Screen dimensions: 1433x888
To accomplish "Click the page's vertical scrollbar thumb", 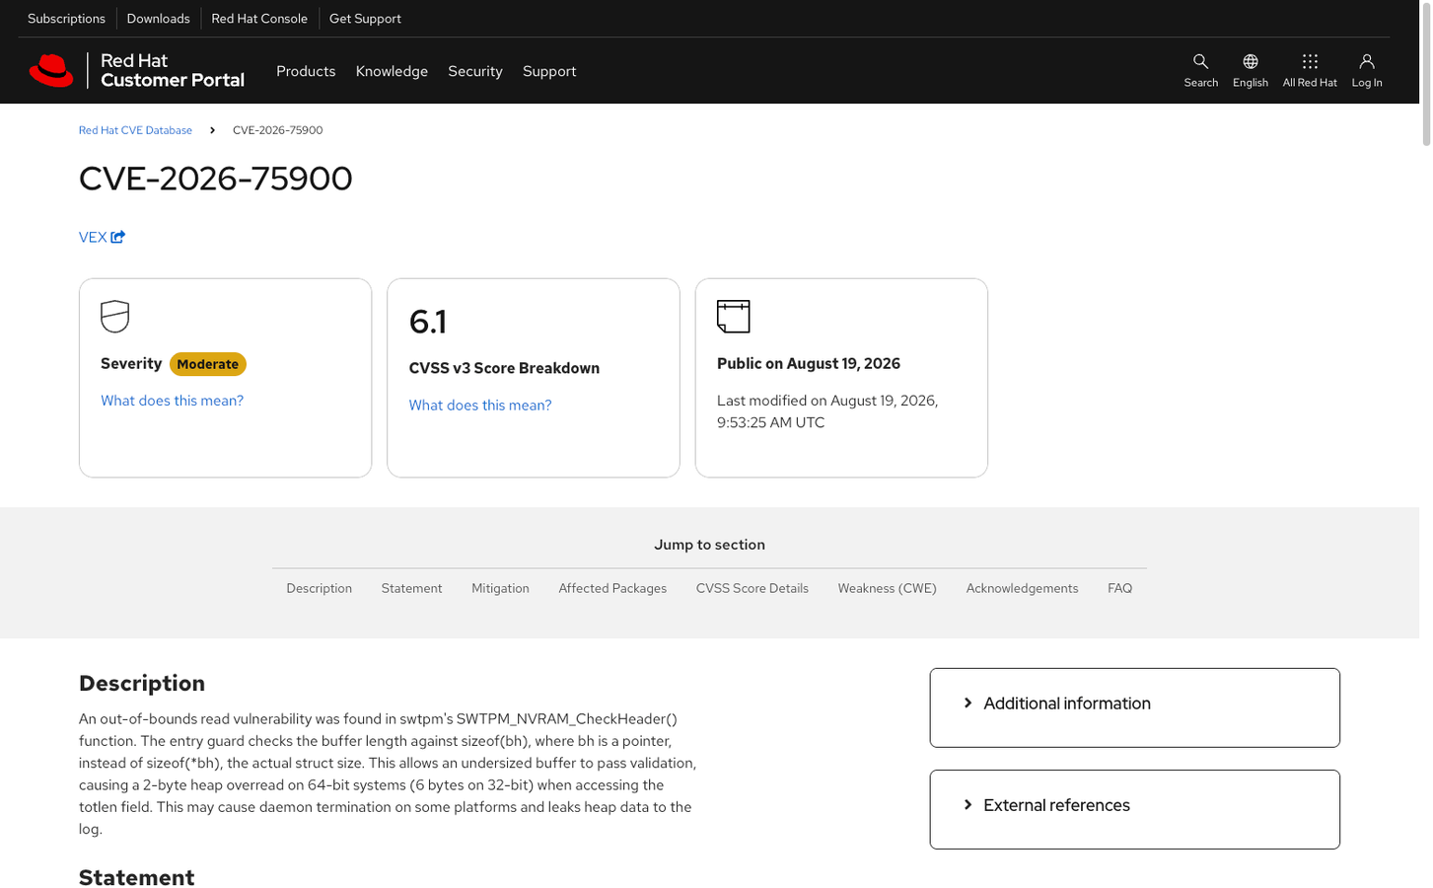I will click(x=1426, y=73).
